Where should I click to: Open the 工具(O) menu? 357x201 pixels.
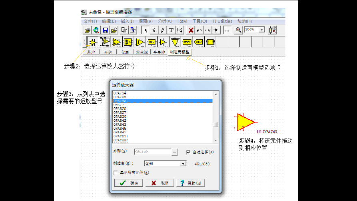(x=199, y=21)
